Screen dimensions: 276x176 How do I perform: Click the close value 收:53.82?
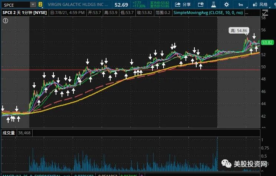pos(145,13)
